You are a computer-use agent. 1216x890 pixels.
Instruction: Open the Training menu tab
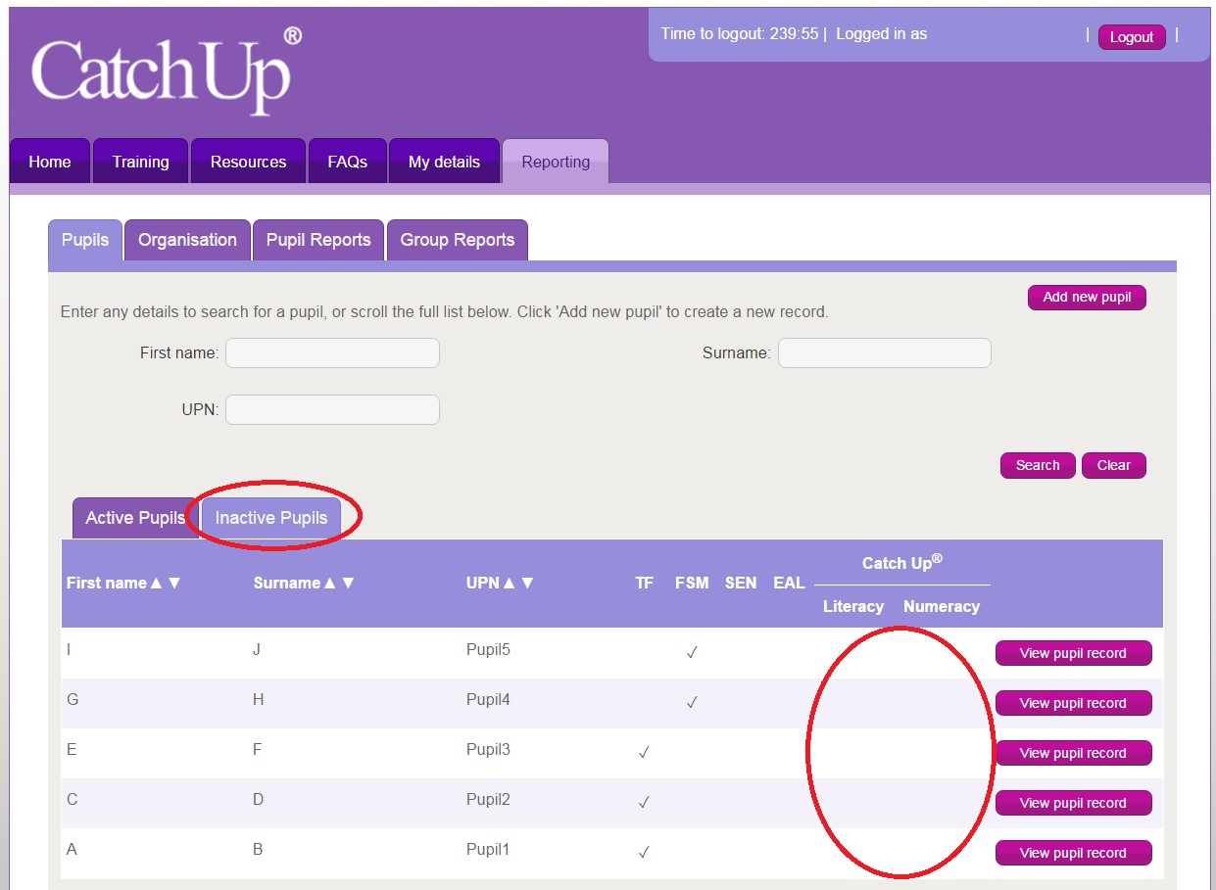(140, 162)
